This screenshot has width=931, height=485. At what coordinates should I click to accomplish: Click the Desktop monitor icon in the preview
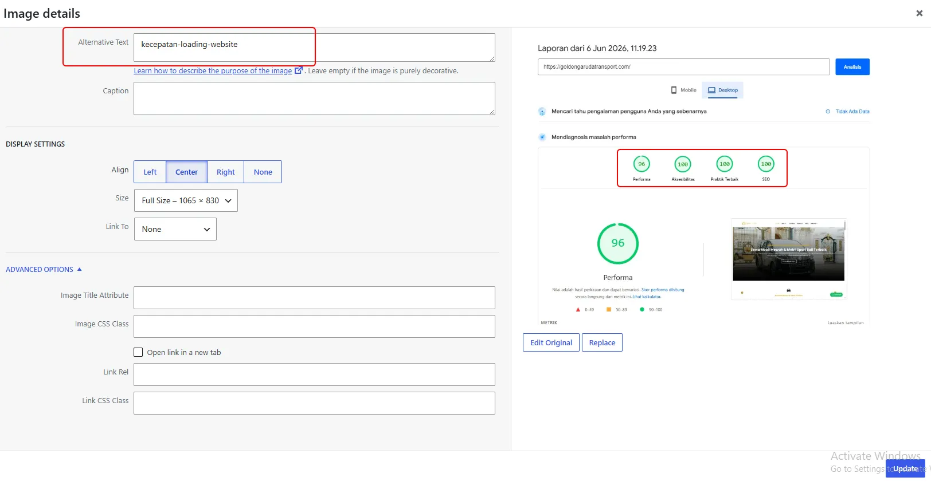pyautogui.click(x=711, y=90)
